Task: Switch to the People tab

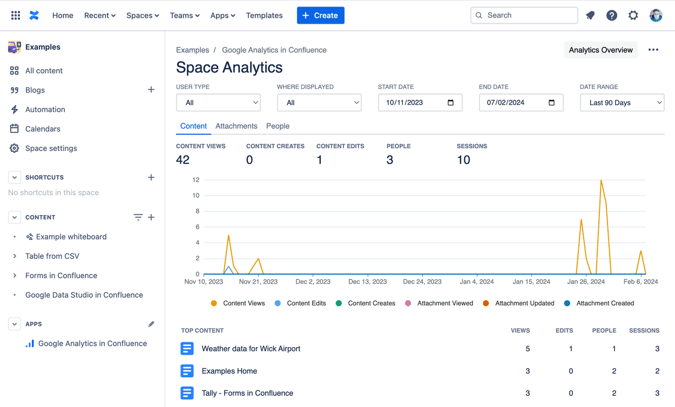Action: tap(278, 126)
